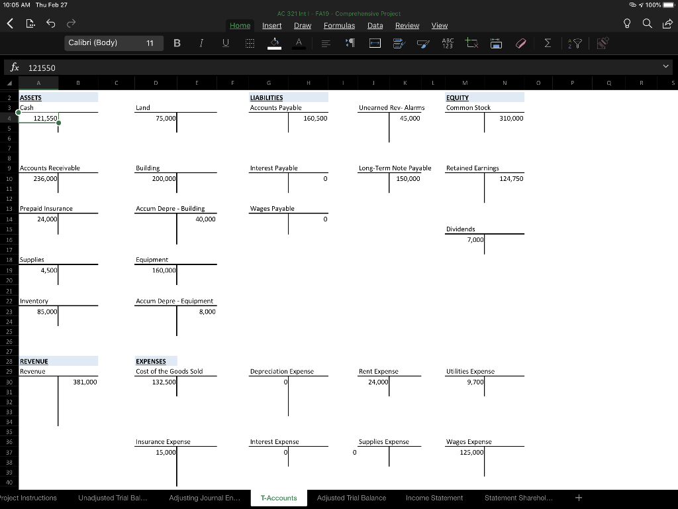
Task: Set text direction with paragraph icon
Action: click(350, 43)
